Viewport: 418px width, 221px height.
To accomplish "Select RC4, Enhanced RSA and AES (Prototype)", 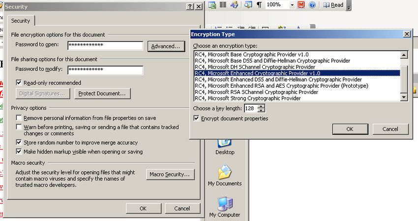I will pos(297,86).
